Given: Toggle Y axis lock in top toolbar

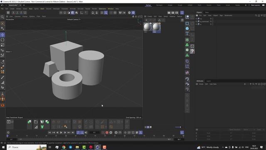Looking at the screenshot, I should point(17,12).
